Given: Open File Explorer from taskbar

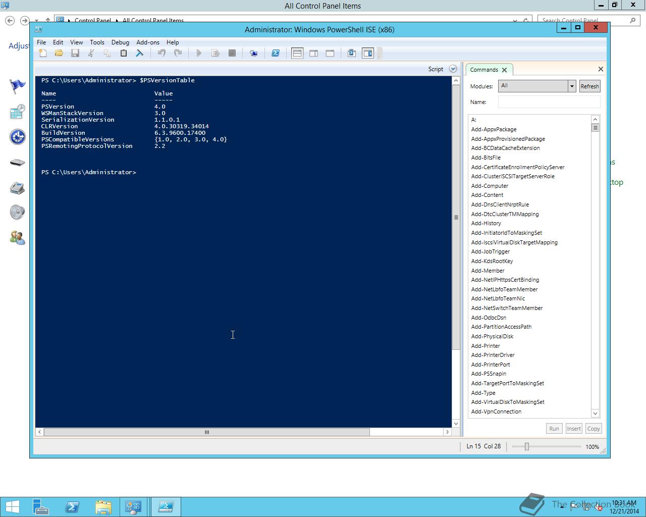Looking at the screenshot, I should (x=103, y=507).
